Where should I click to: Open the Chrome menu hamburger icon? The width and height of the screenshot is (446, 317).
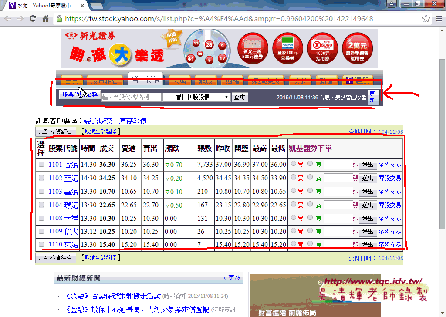(x=439, y=19)
